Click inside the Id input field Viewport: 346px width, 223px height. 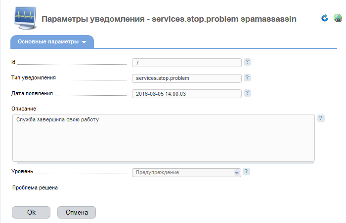[187, 63]
